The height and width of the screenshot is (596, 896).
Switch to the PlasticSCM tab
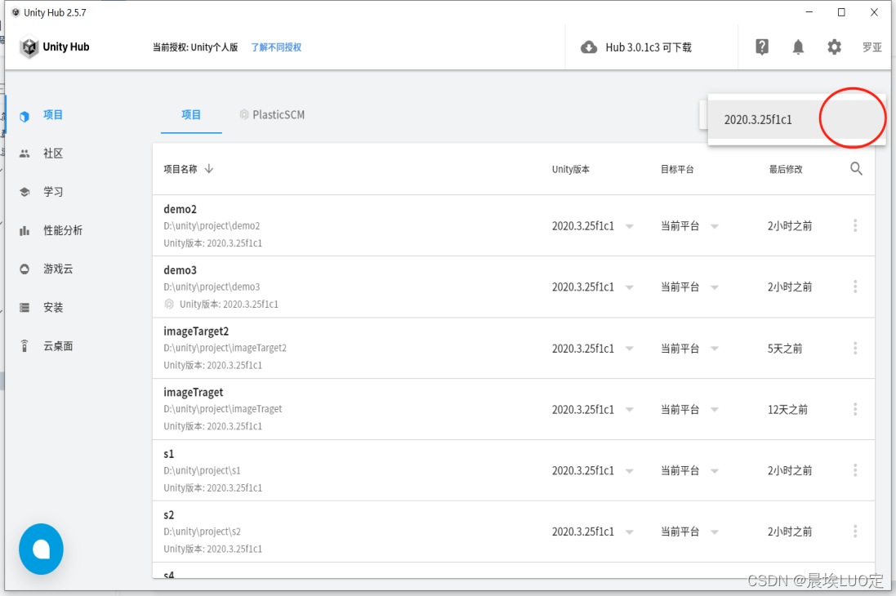pyautogui.click(x=272, y=115)
